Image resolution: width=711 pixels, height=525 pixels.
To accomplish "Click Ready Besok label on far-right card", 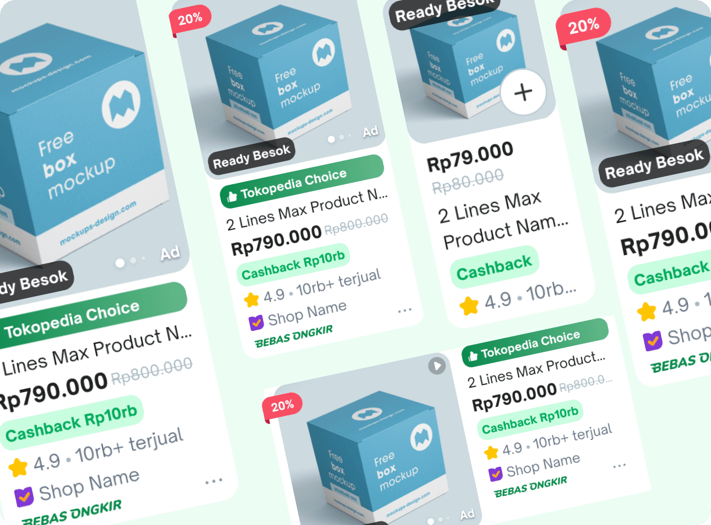I will pos(654,164).
